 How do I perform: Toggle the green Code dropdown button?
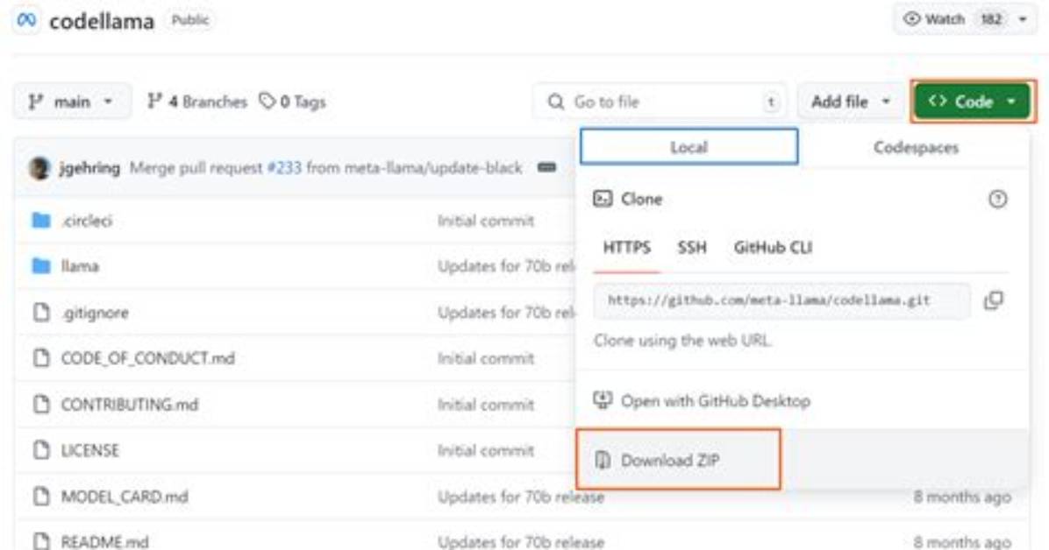pyautogui.click(x=972, y=102)
